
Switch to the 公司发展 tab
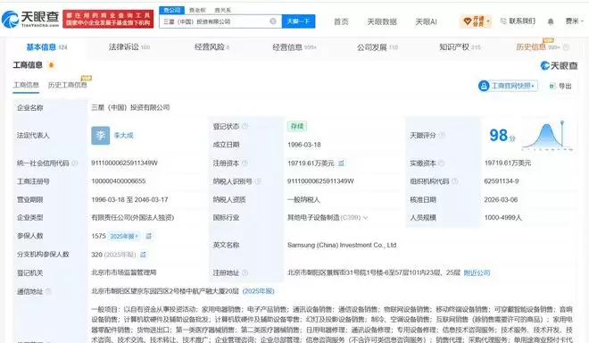(377, 47)
